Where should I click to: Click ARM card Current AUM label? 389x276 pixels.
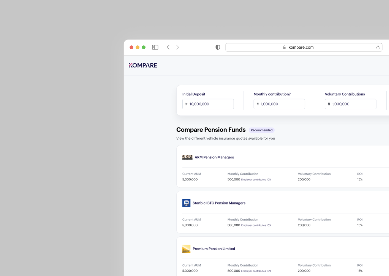(x=191, y=174)
